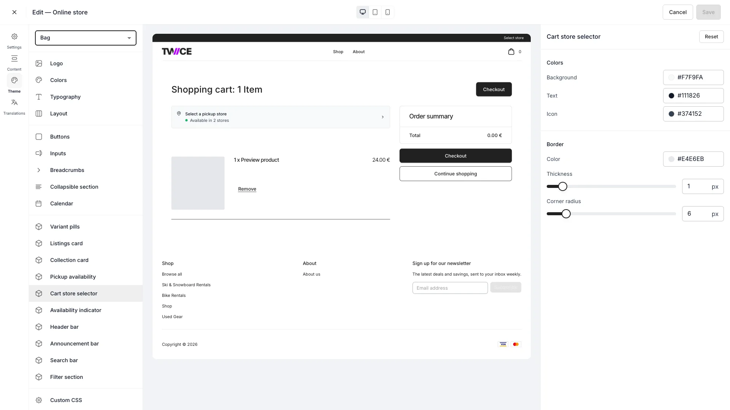Select Listings card component
730x410 pixels.
[x=86, y=243]
